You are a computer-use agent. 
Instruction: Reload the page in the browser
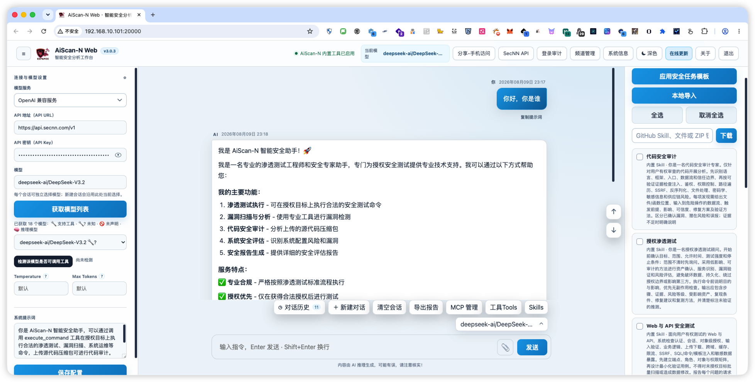pyautogui.click(x=44, y=31)
